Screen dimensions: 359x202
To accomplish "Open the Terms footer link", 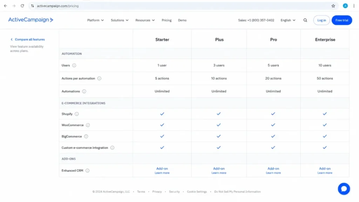I will [x=141, y=192].
